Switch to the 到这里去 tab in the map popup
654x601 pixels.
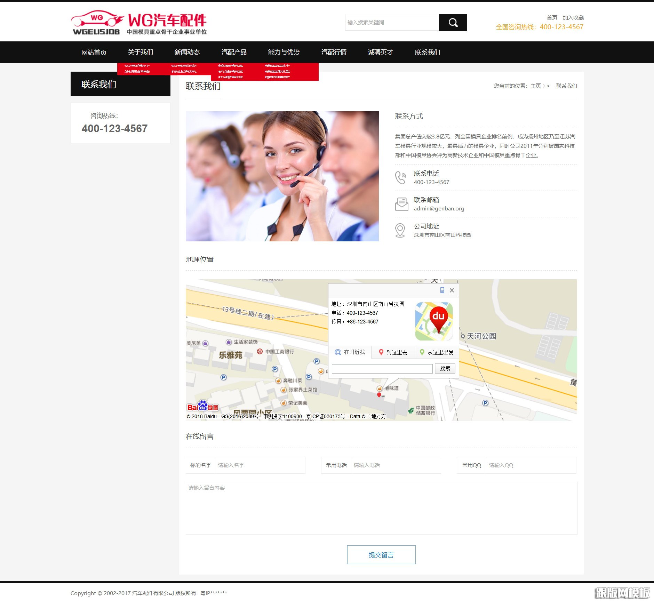[393, 352]
